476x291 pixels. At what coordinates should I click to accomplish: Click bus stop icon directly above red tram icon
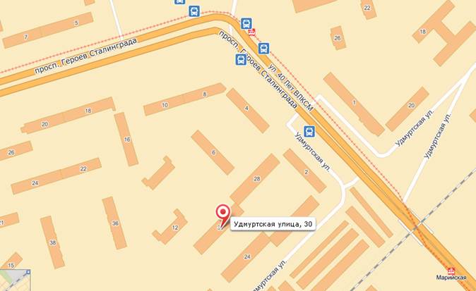click(246, 24)
